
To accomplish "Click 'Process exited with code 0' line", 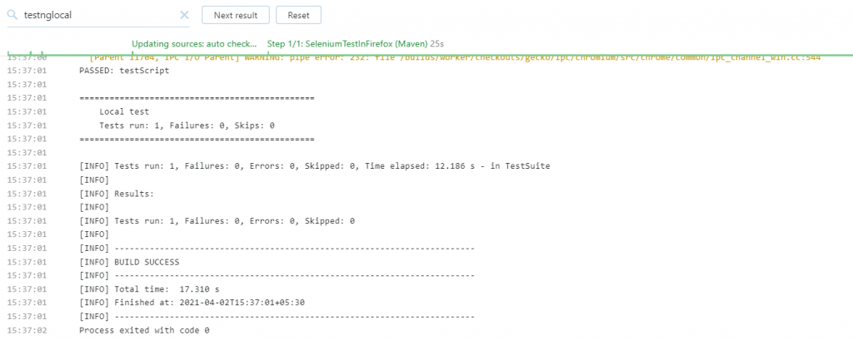I will tap(144, 331).
